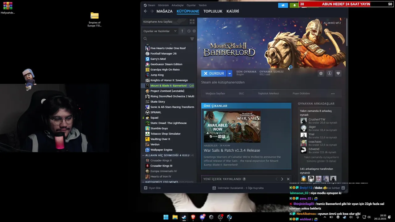Open File Explorer from taskbar
395x222 pixels.
click(x=175, y=217)
